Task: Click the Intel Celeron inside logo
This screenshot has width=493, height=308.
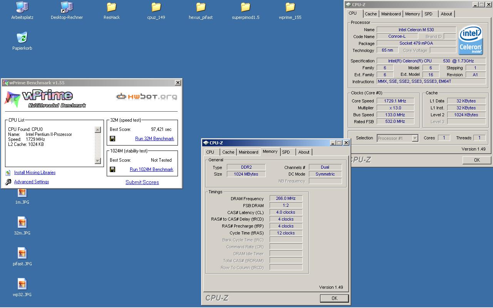Action: pos(470,40)
